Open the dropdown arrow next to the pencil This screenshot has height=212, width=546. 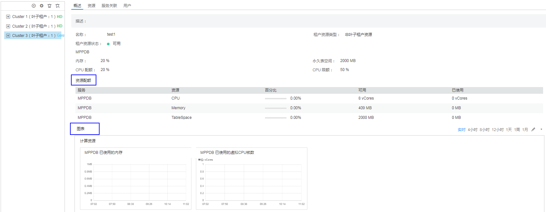(x=541, y=129)
